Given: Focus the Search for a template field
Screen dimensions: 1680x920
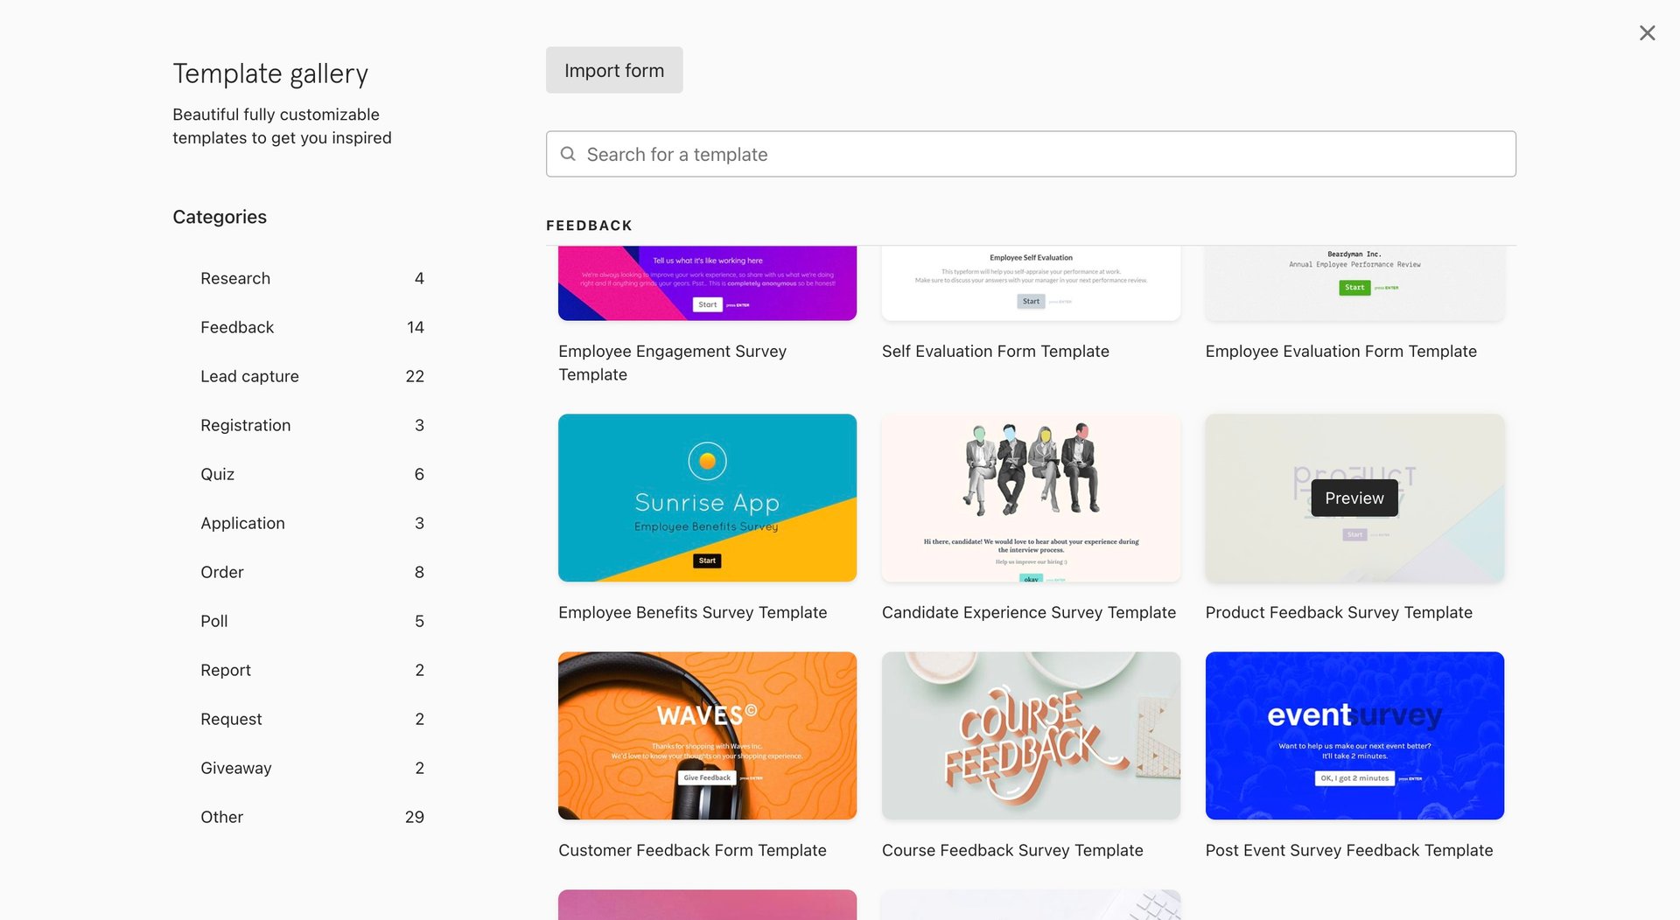Looking at the screenshot, I should coord(1031,154).
